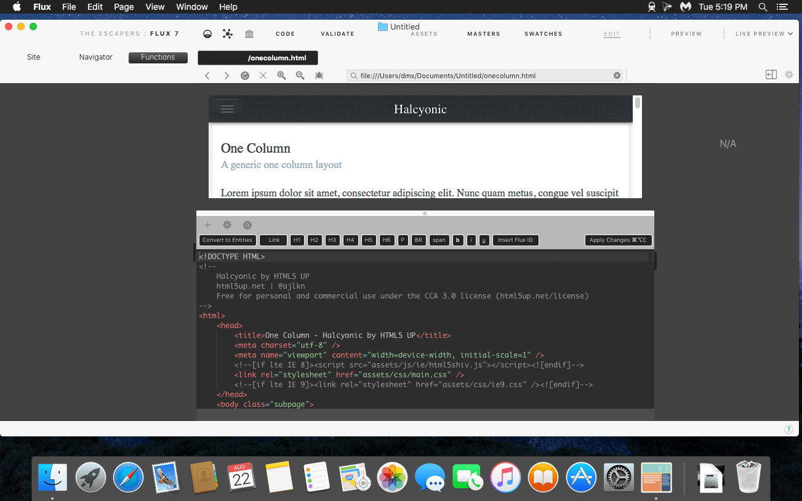Click the speedometer dashboard icon in Flux toolbar
This screenshot has height=501, width=802.
(208, 34)
